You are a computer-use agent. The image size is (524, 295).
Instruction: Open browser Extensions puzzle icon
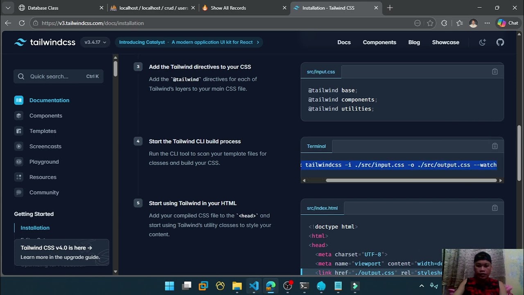(444, 23)
